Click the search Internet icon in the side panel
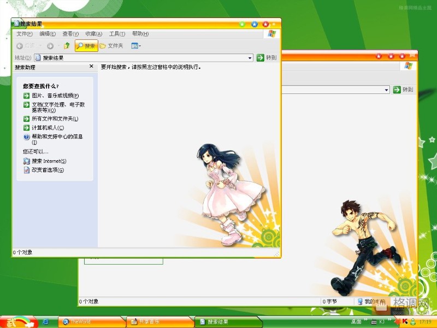 pos(26,161)
